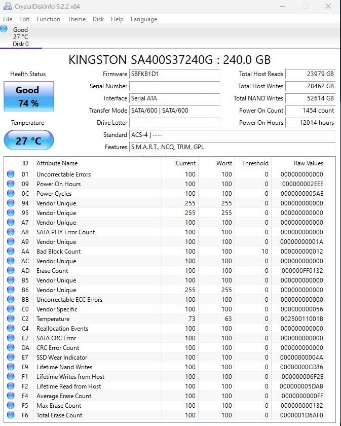
Task: Click the Total Host Writes value 28462 GB
Action: point(310,86)
